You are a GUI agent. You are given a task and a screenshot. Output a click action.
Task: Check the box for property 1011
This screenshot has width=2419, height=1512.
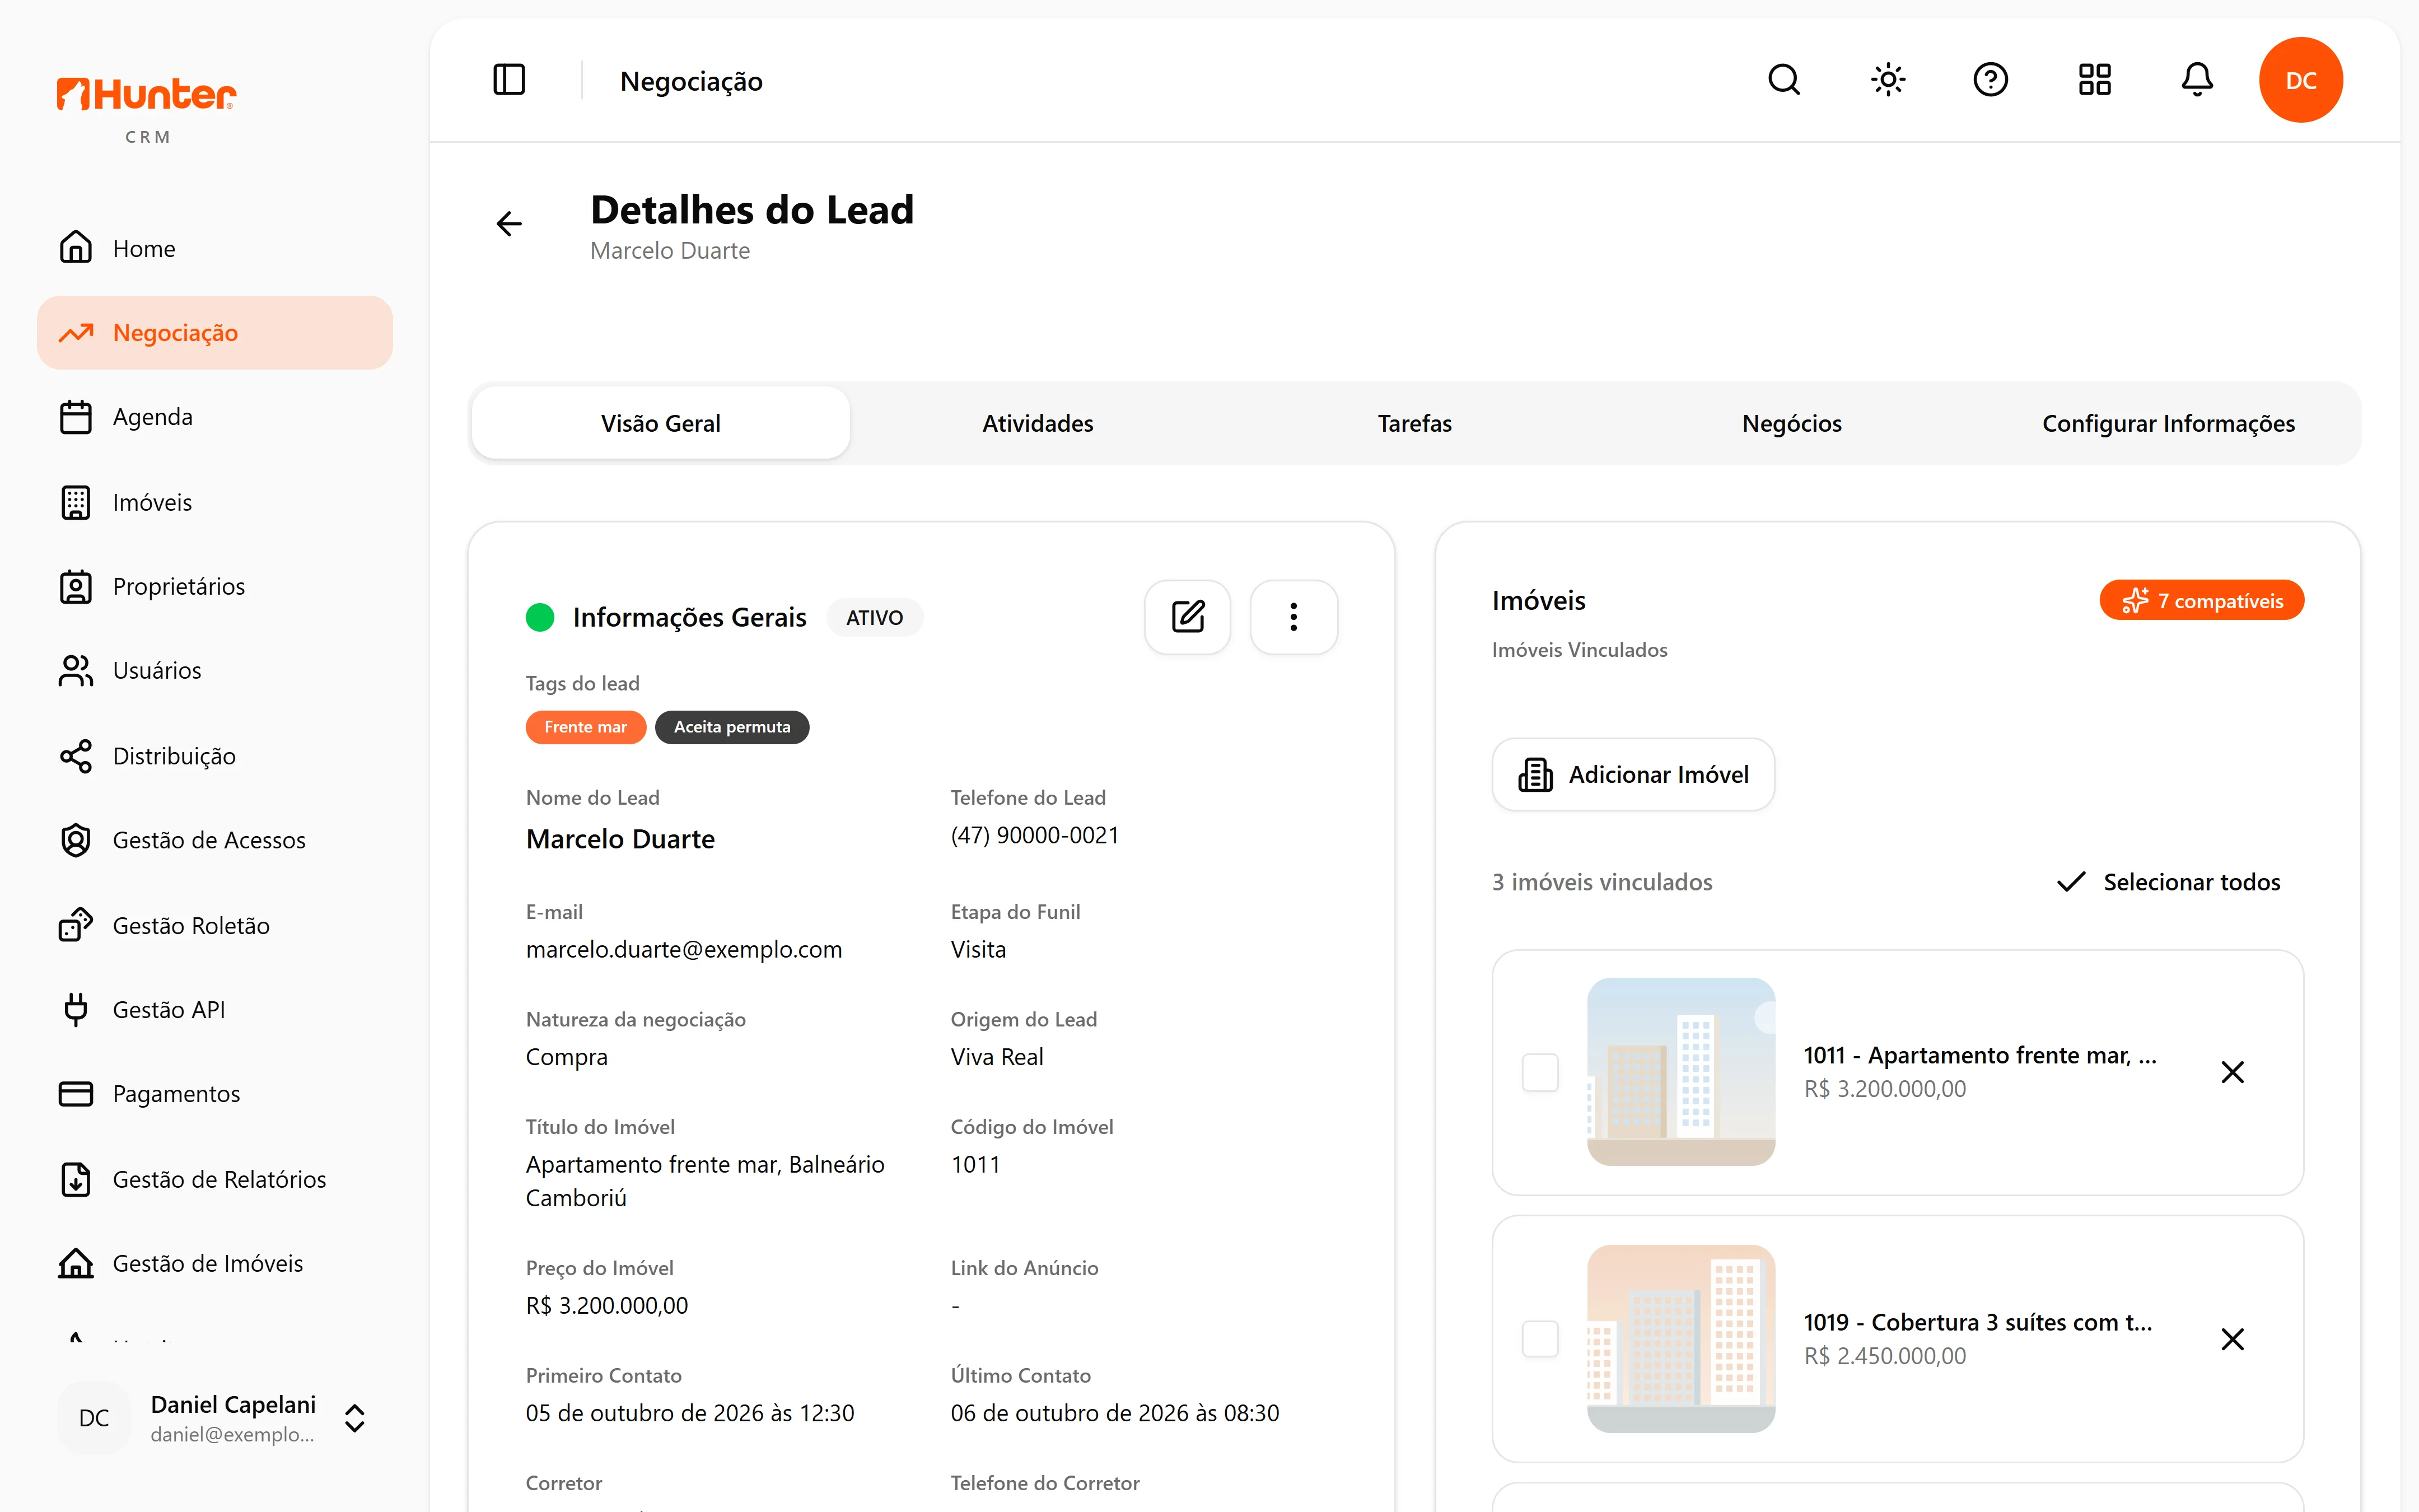pyautogui.click(x=1539, y=1072)
